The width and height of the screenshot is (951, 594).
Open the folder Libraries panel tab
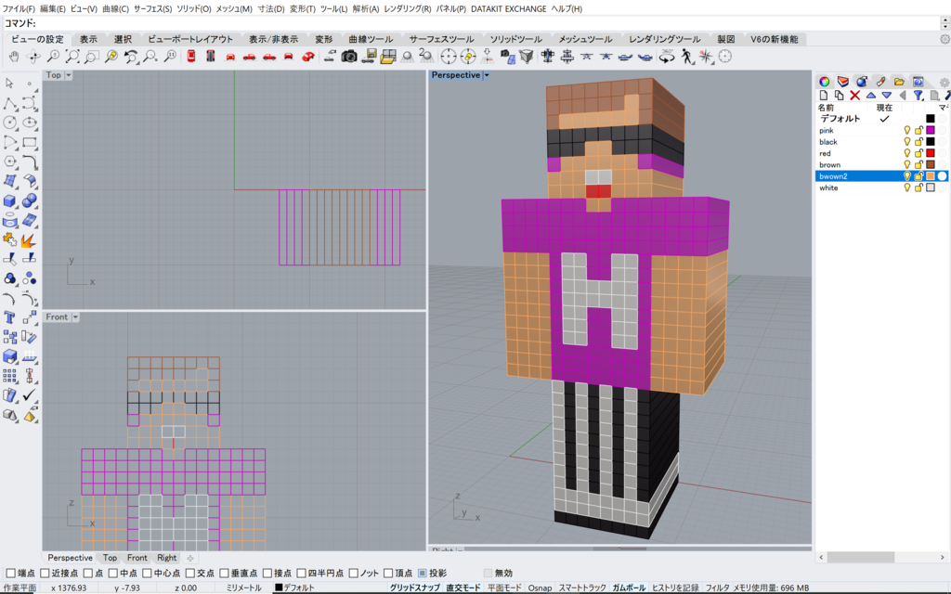899,82
